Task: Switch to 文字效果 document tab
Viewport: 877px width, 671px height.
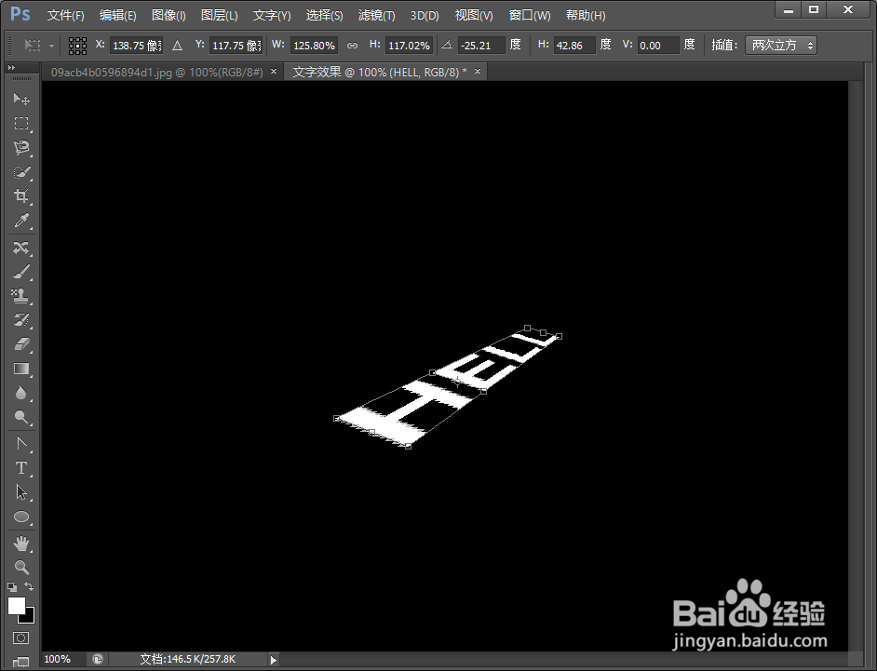Action: [x=379, y=73]
